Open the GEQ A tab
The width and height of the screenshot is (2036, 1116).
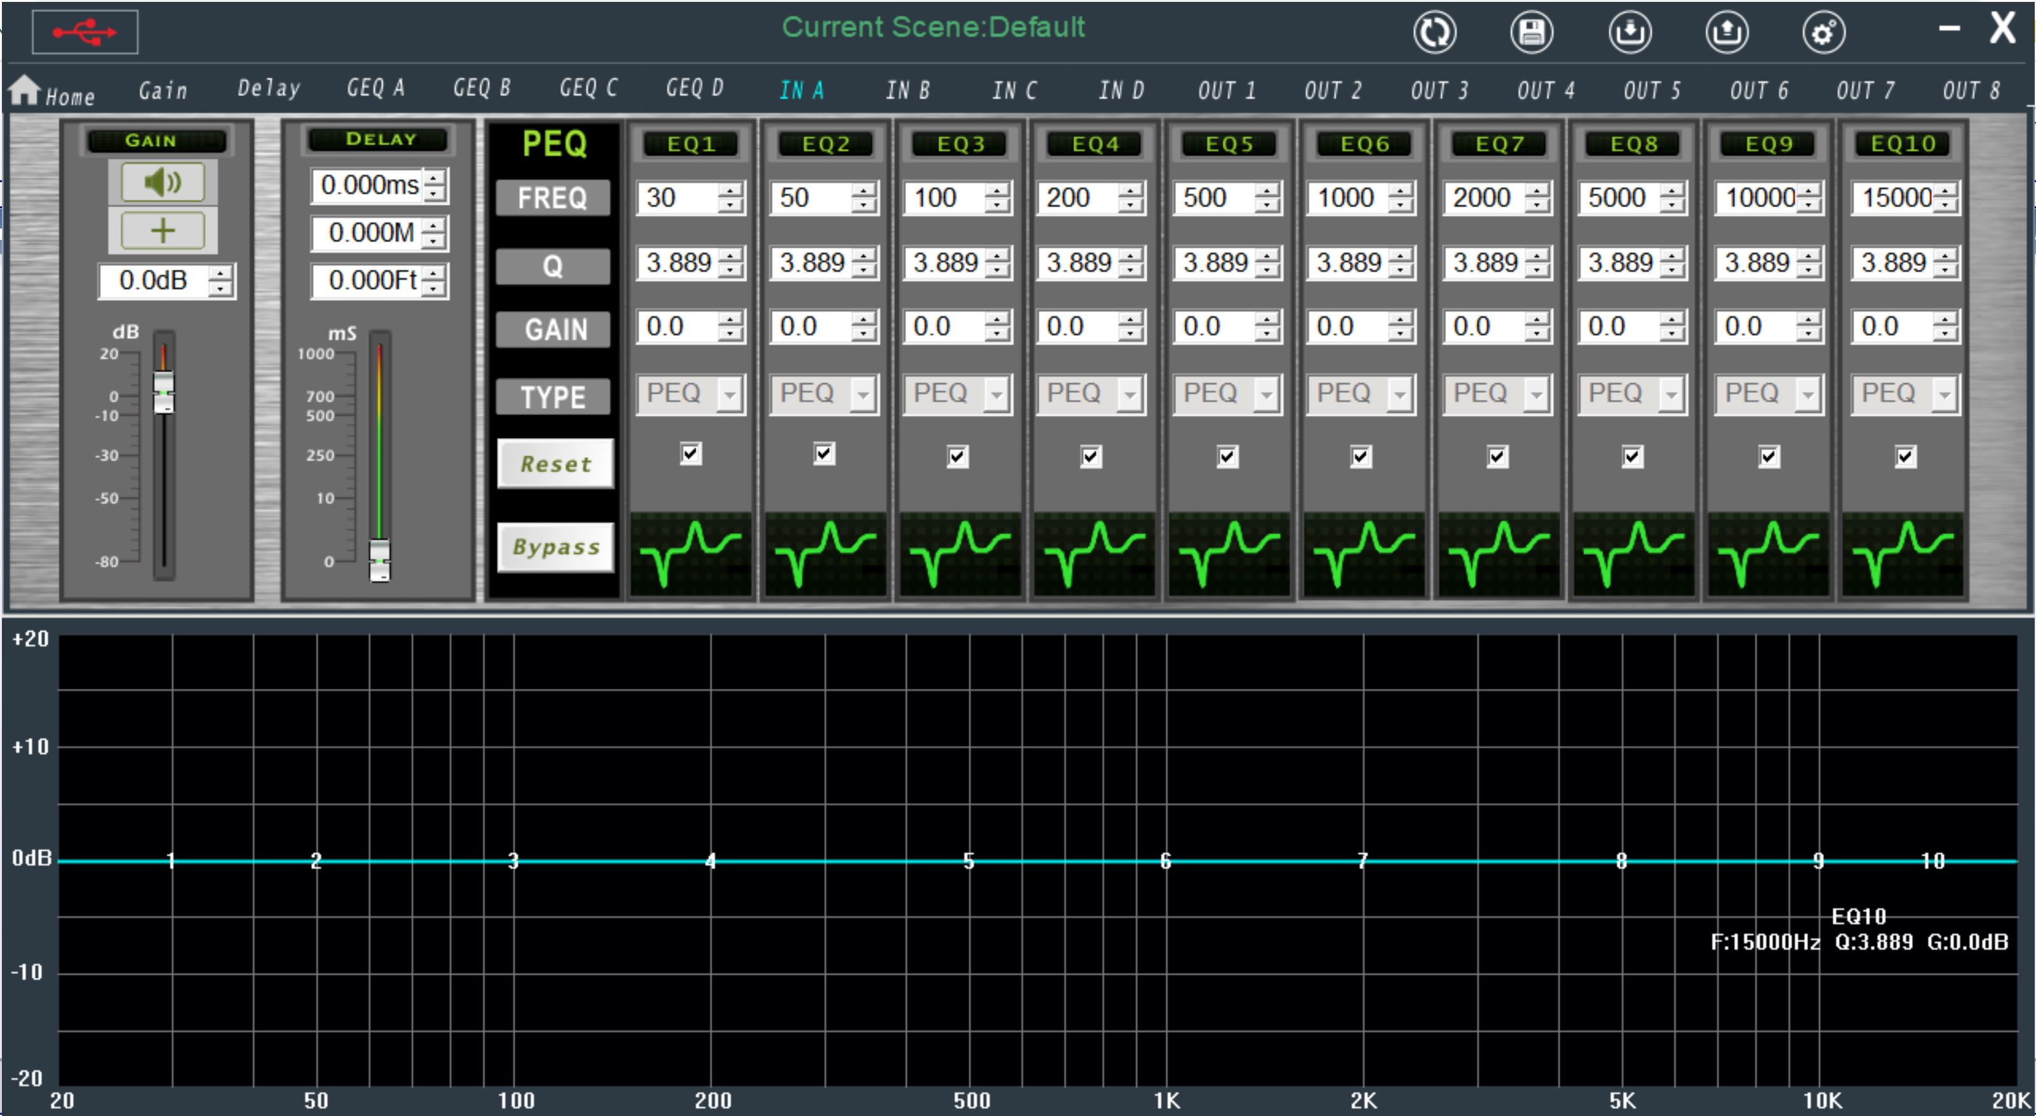pyautogui.click(x=375, y=88)
